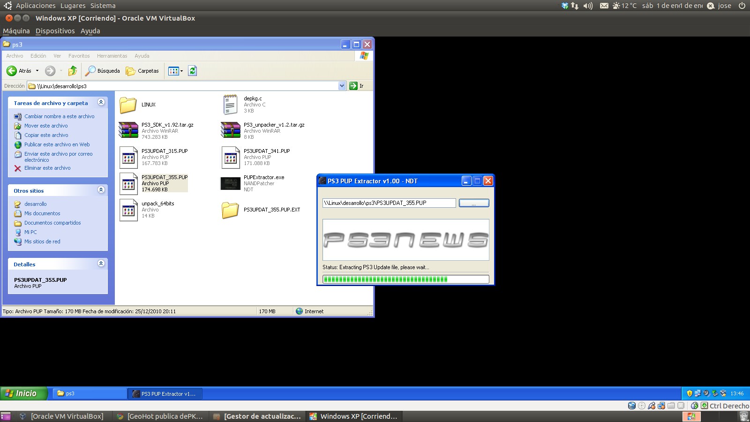Click the folder sync refresh icon
This screenshot has width=750, height=422.
pyautogui.click(x=192, y=71)
